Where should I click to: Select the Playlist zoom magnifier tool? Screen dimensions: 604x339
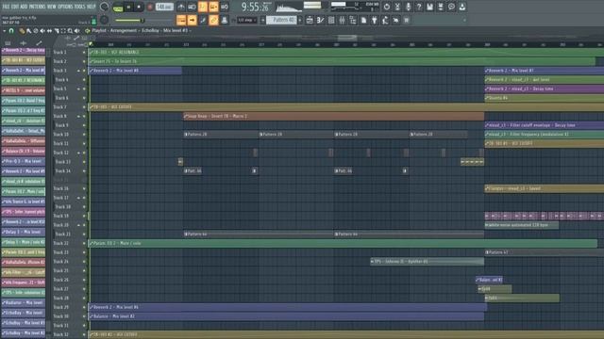tap(70, 31)
